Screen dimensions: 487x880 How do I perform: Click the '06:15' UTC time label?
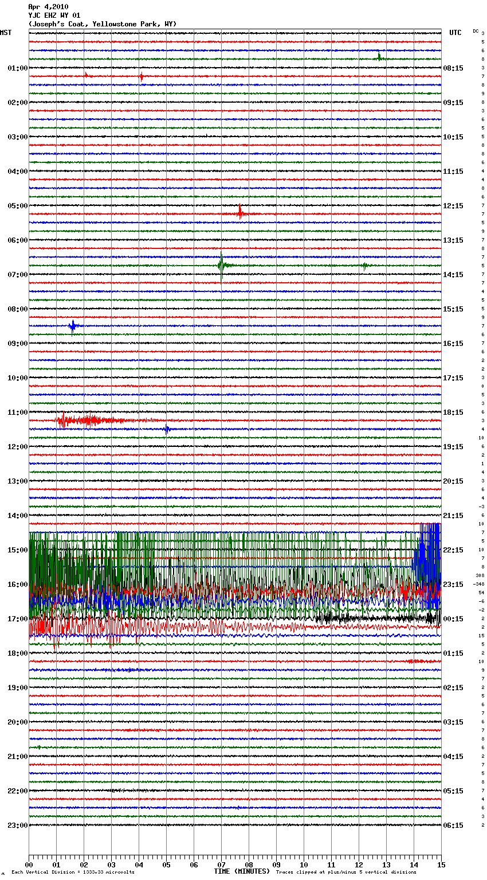pos(453,826)
